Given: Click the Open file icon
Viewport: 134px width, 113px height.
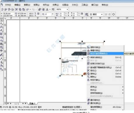Looking at the screenshot, I should coord(6,9).
